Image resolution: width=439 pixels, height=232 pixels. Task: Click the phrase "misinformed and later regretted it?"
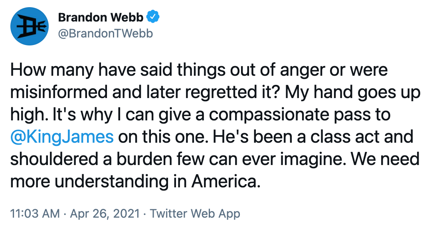click(146, 92)
